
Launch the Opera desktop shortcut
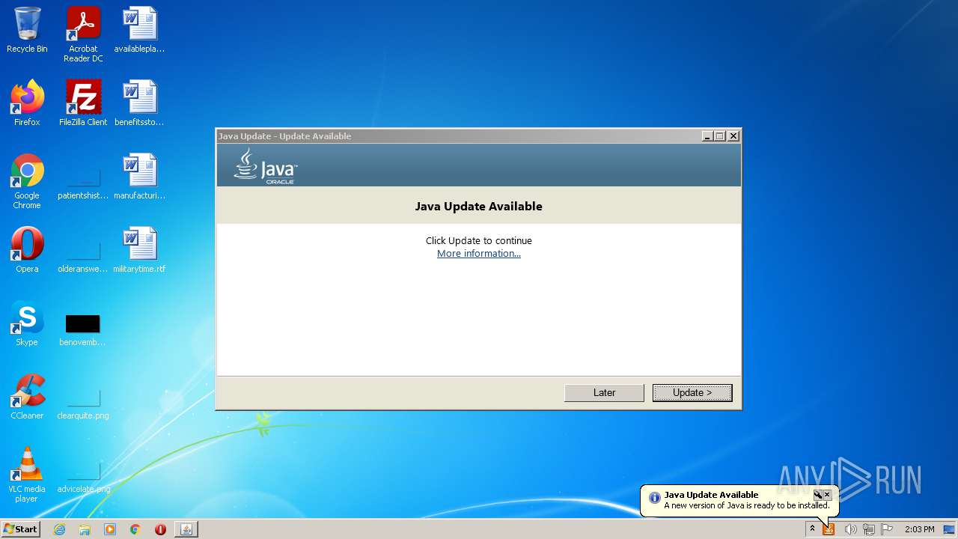point(27,250)
